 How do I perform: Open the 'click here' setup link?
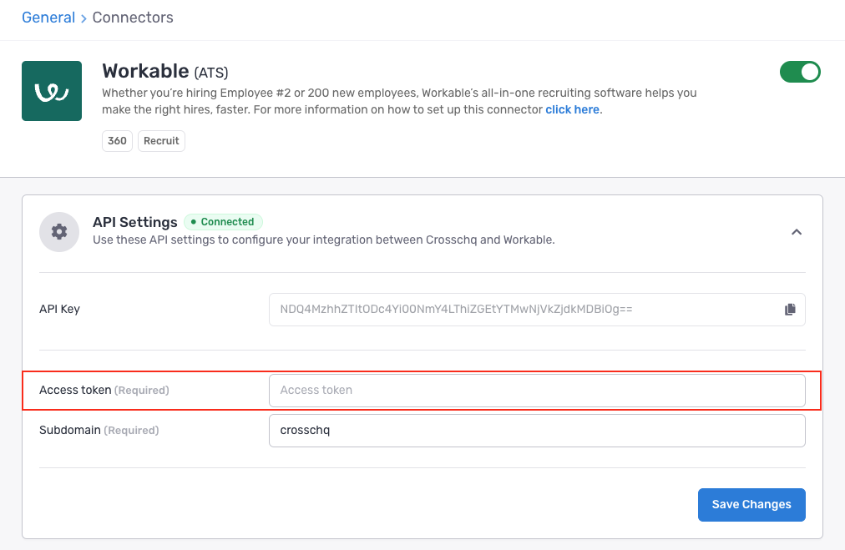[x=572, y=109]
